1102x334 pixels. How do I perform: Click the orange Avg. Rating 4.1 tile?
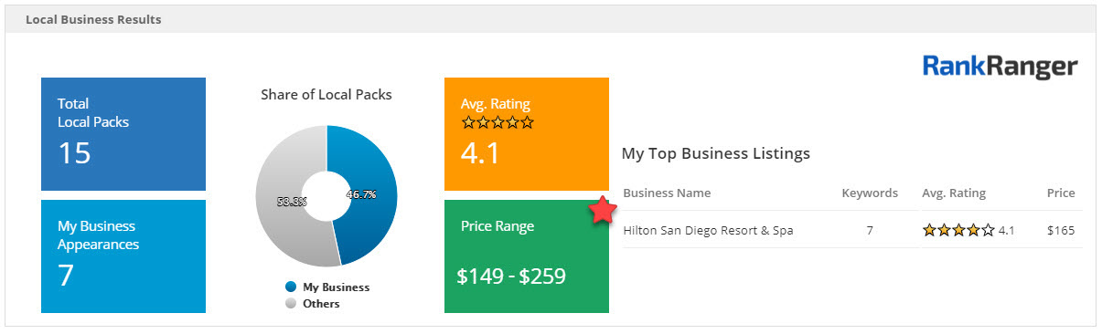pyautogui.click(x=527, y=134)
